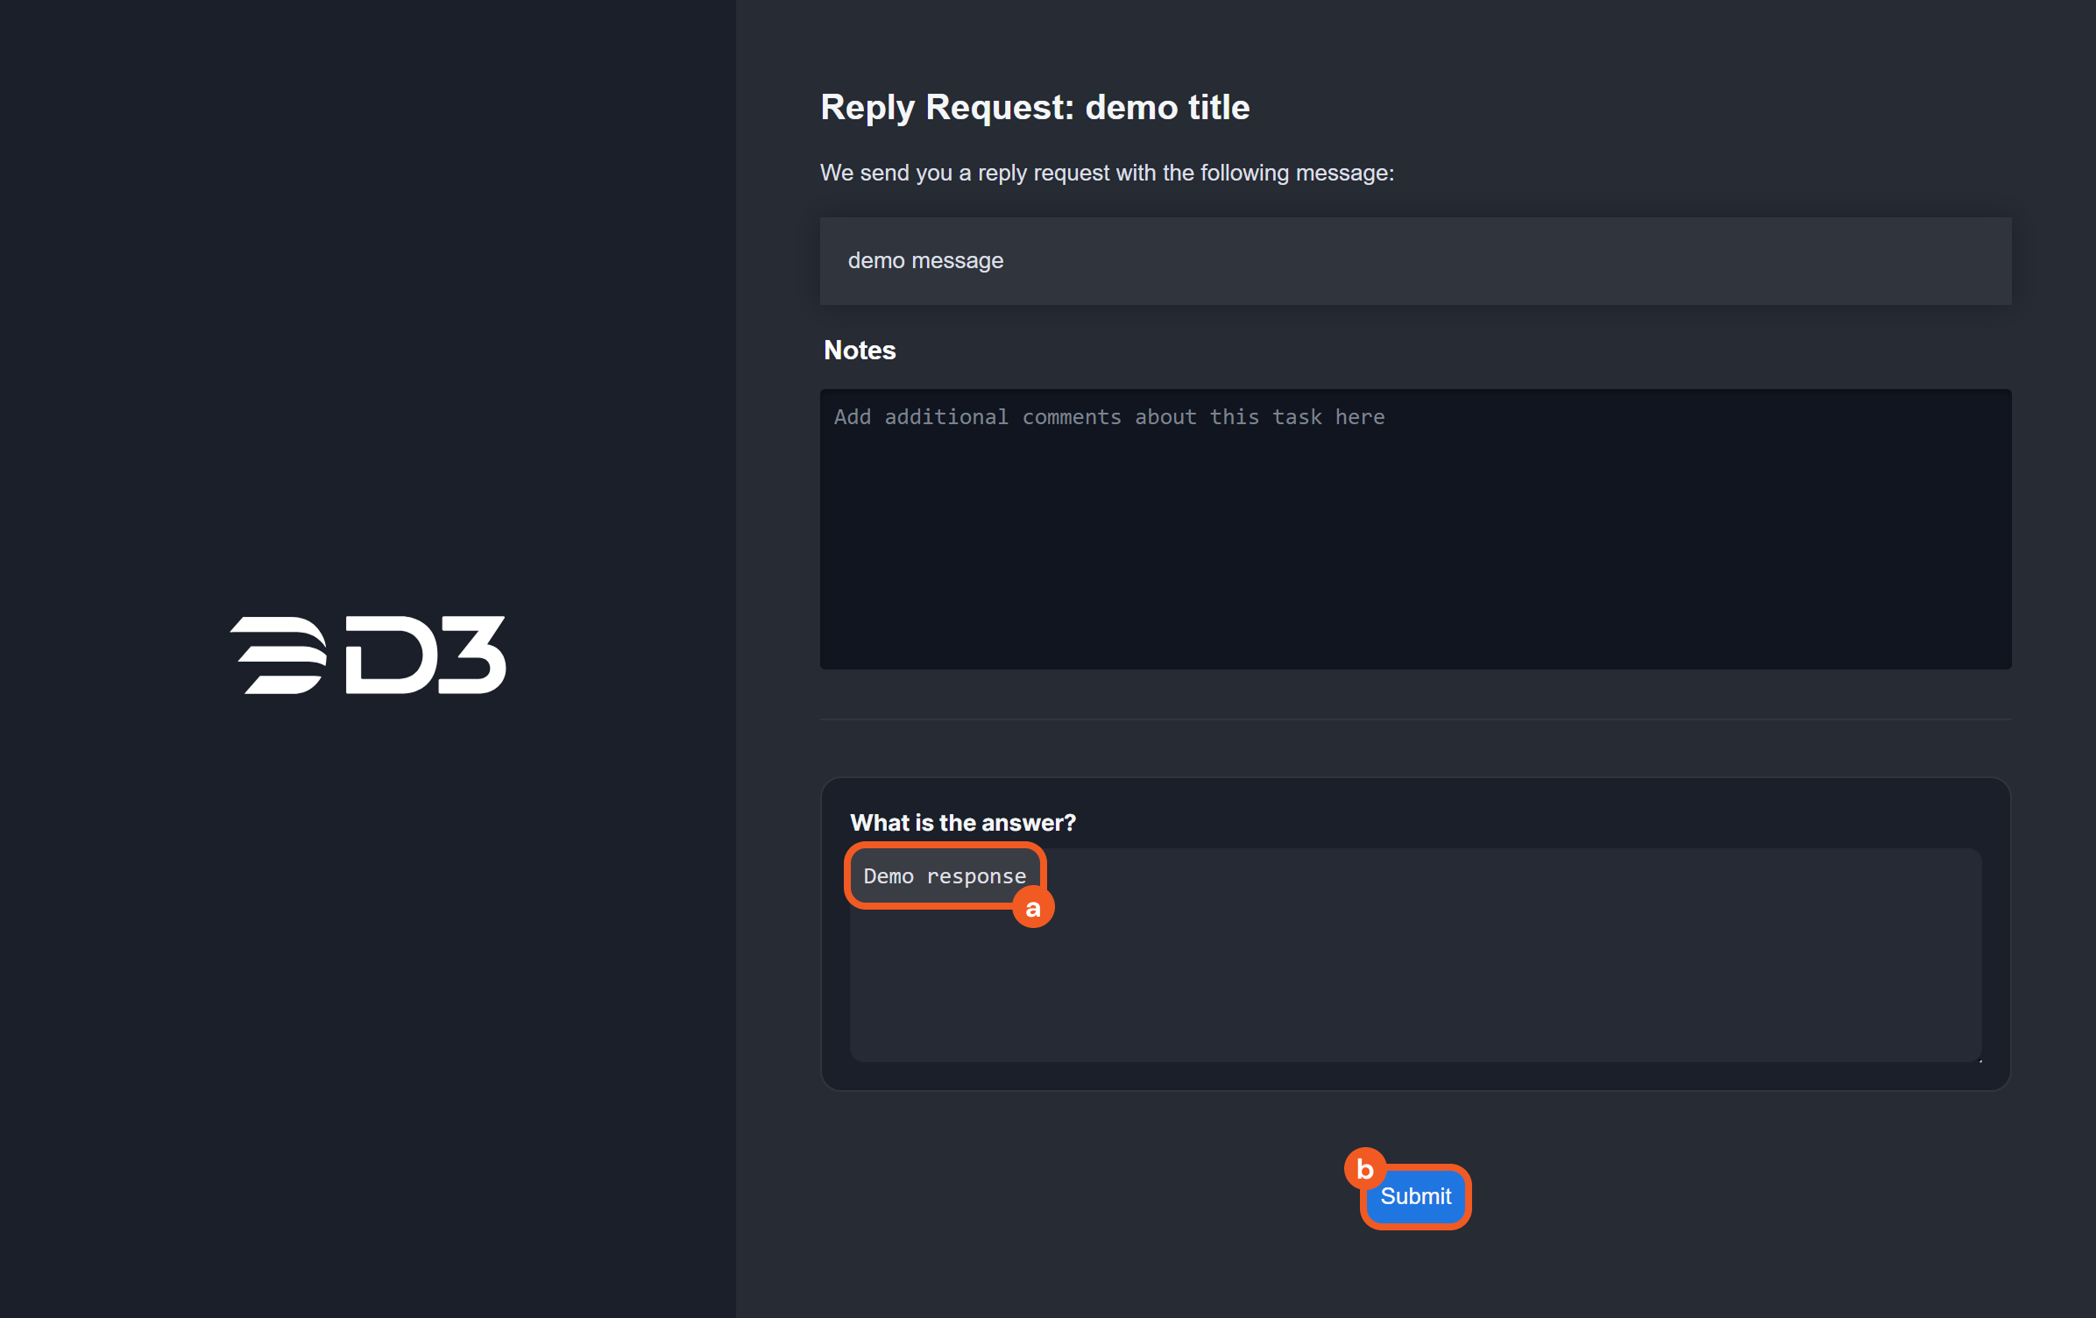
Task: Click the 'What is the answer?' label
Action: click(962, 823)
